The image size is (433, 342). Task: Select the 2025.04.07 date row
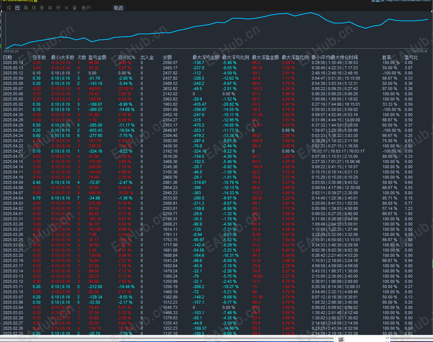tap(13, 193)
